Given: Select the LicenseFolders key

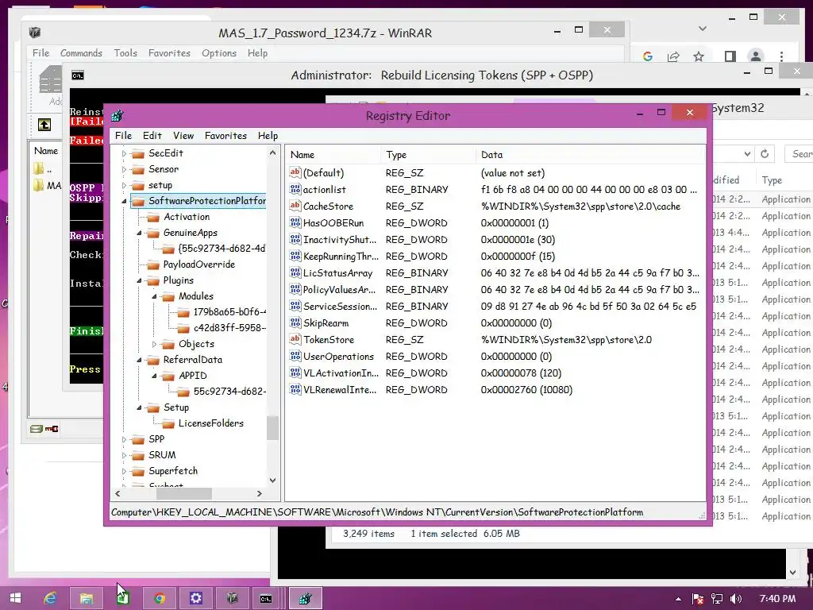Looking at the screenshot, I should 210,423.
